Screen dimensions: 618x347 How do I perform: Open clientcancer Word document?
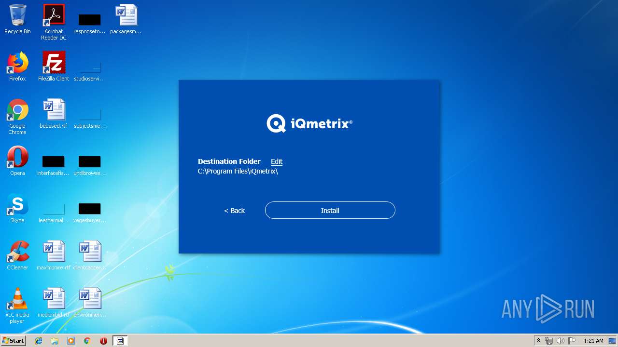pos(89,255)
